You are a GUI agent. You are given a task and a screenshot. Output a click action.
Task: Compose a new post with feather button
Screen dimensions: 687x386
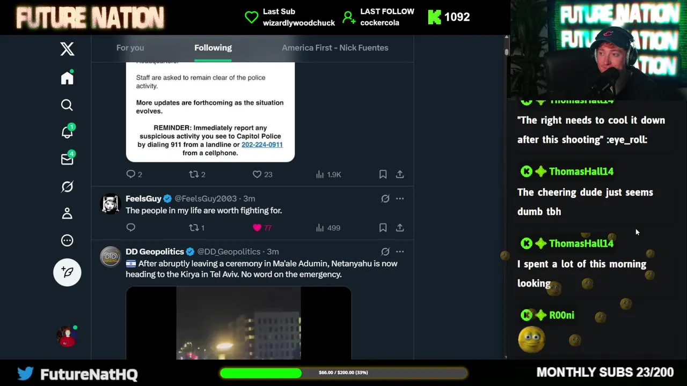(67, 272)
